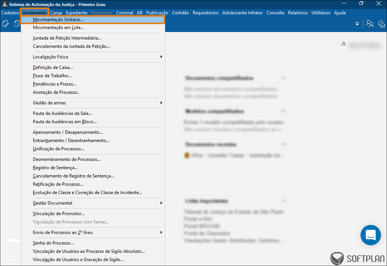
Task: Open the Utilitários menu
Action: (x=321, y=12)
